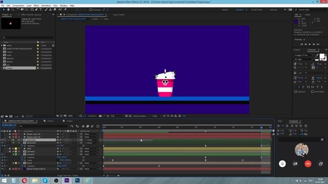
Task: Expand the Deep Purple Solid layer
Action: (x=13, y=169)
